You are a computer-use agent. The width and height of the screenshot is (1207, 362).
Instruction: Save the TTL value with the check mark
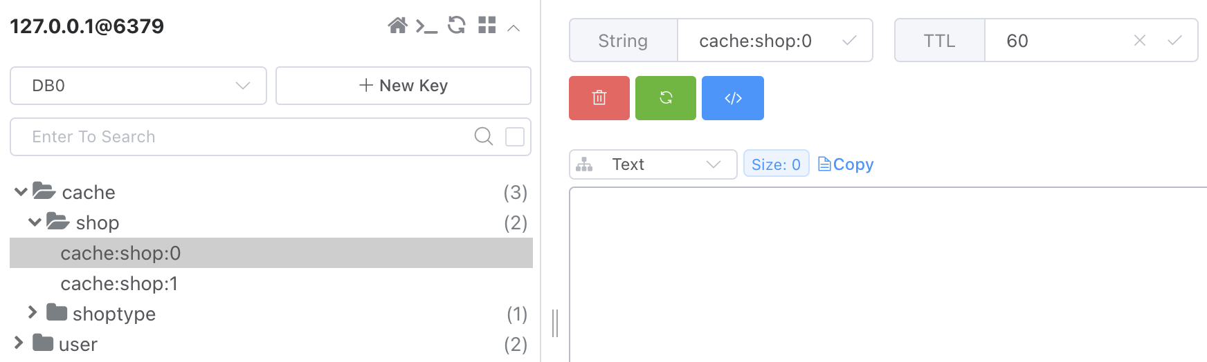point(1174,41)
